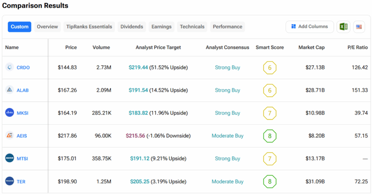Click CRDO Smart Score 6 badge
Screen dimensions: 372x195
270,68
